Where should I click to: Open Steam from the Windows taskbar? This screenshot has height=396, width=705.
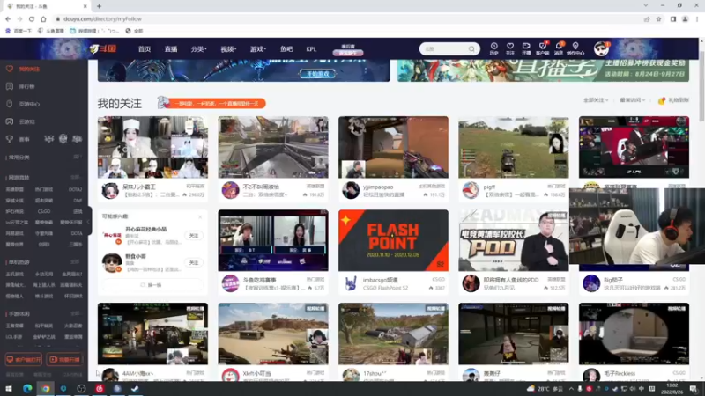pos(135,388)
